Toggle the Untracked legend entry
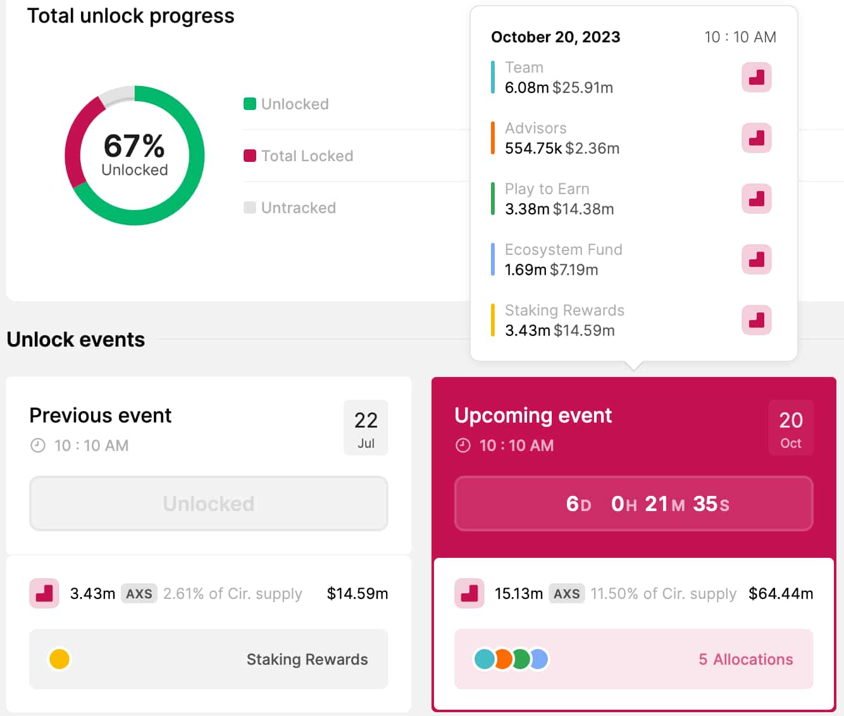Viewport: 844px width, 716px height. [289, 207]
